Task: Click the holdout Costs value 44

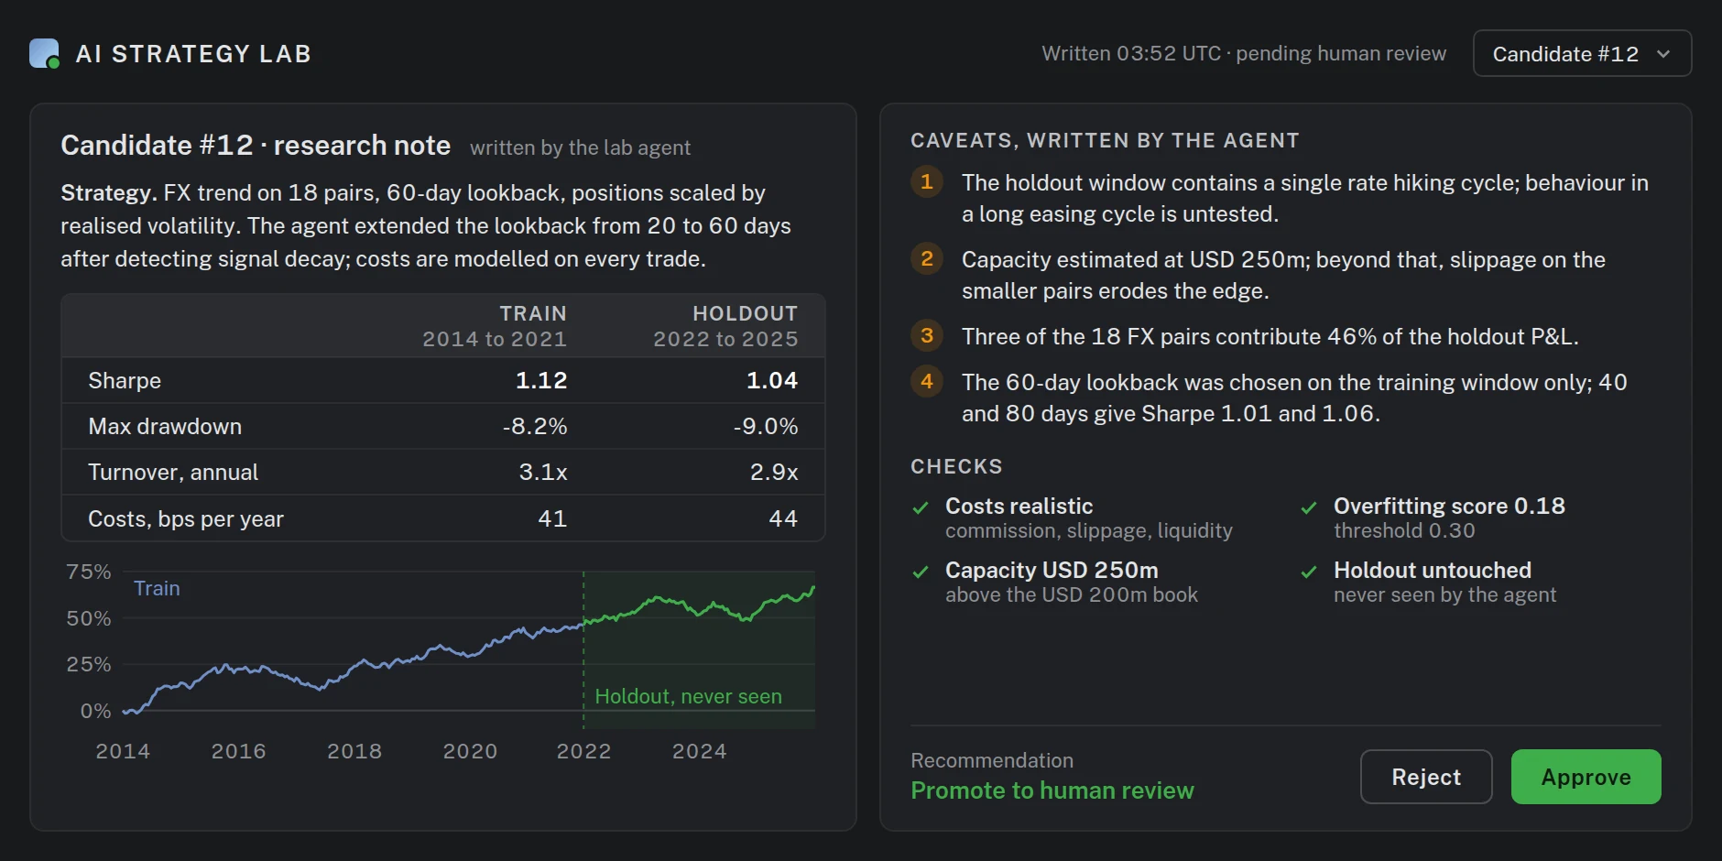Action: point(783,518)
